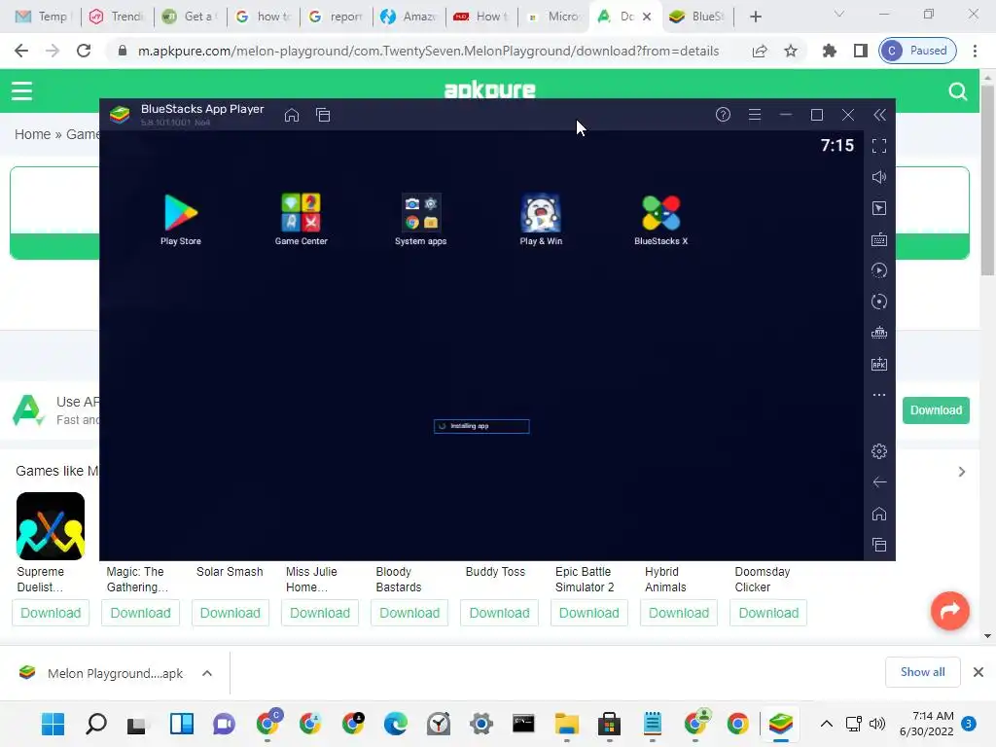
Task: Launch the BlueStacks X app
Action: pos(660,219)
